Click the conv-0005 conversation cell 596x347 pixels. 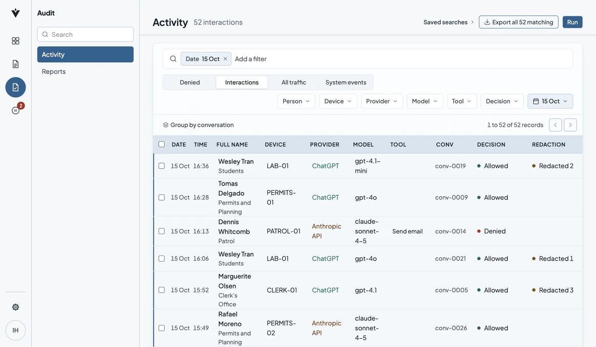click(452, 290)
